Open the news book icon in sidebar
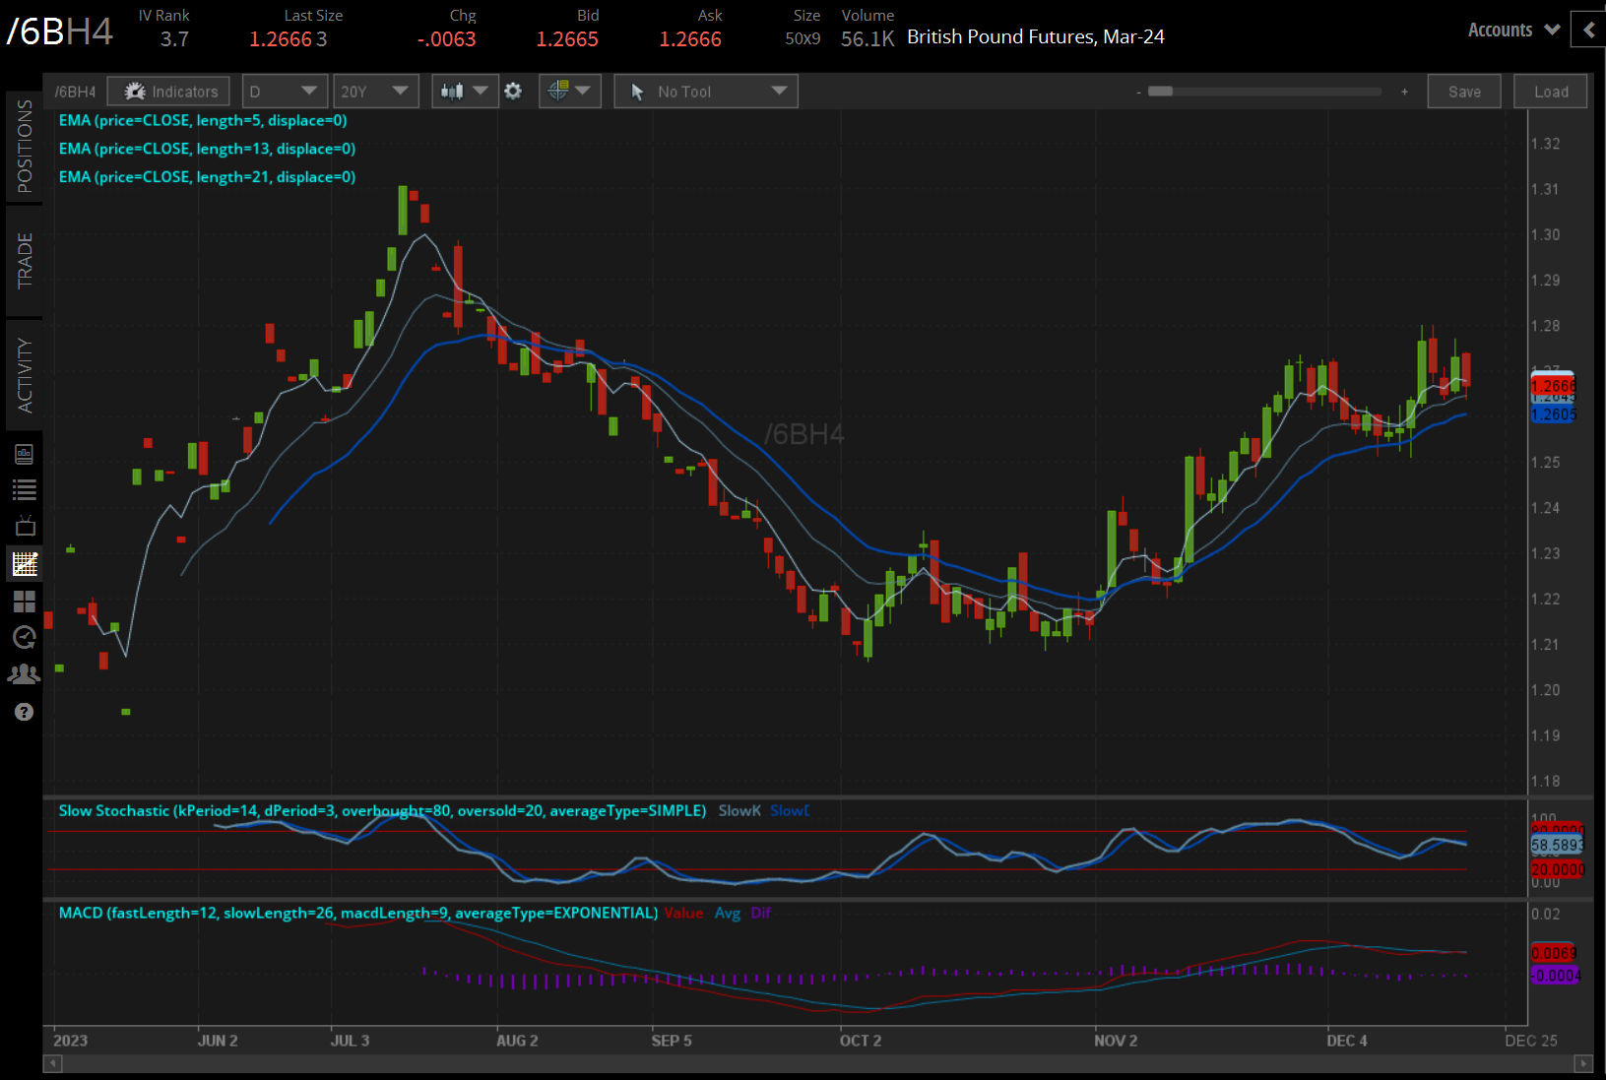 coord(24,454)
